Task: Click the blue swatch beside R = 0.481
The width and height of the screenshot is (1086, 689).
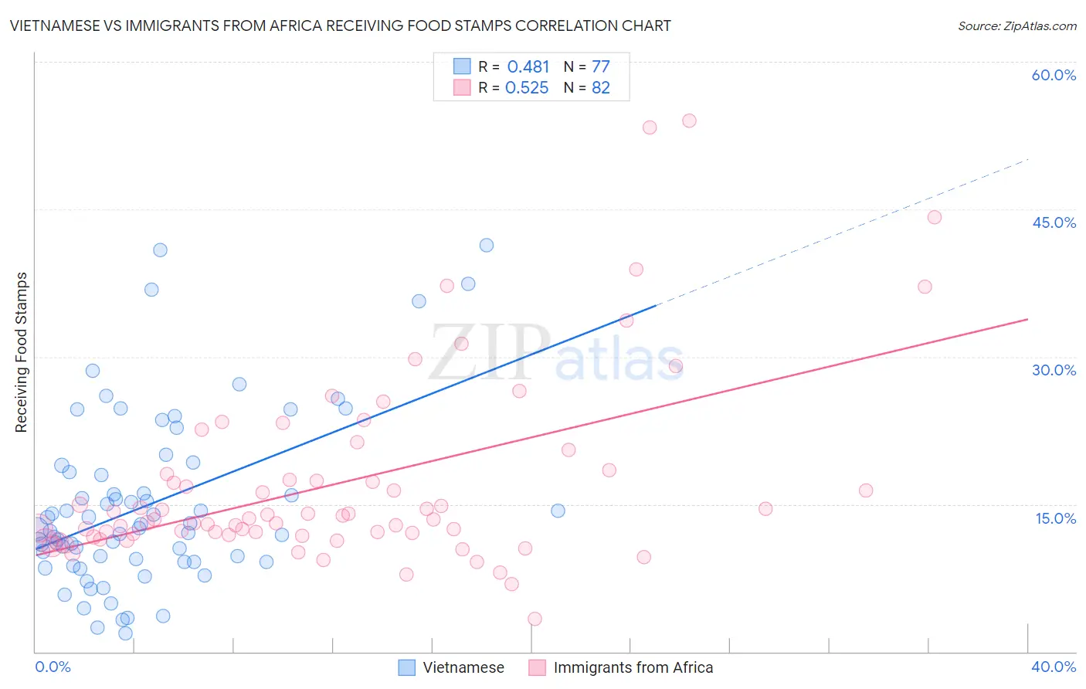Action: (x=462, y=66)
